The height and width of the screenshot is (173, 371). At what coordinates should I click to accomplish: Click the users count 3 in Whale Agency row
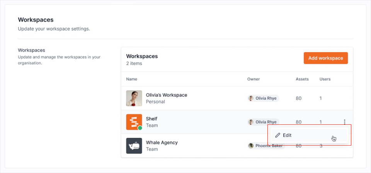click(x=321, y=146)
